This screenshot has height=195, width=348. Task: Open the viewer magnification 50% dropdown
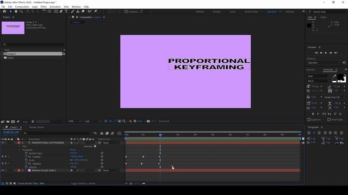(75, 121)
